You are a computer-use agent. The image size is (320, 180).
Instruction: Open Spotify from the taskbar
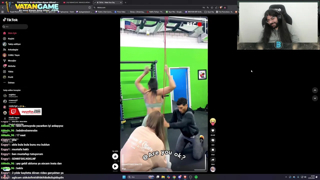pyautogui.click(x=196, y=177)
